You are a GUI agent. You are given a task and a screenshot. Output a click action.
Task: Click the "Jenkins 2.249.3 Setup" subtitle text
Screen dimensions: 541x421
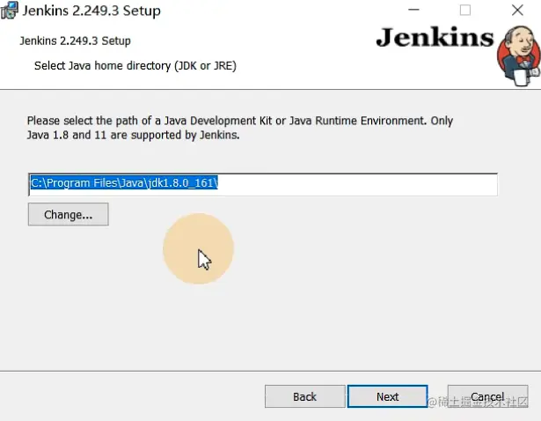click(76, 41)
